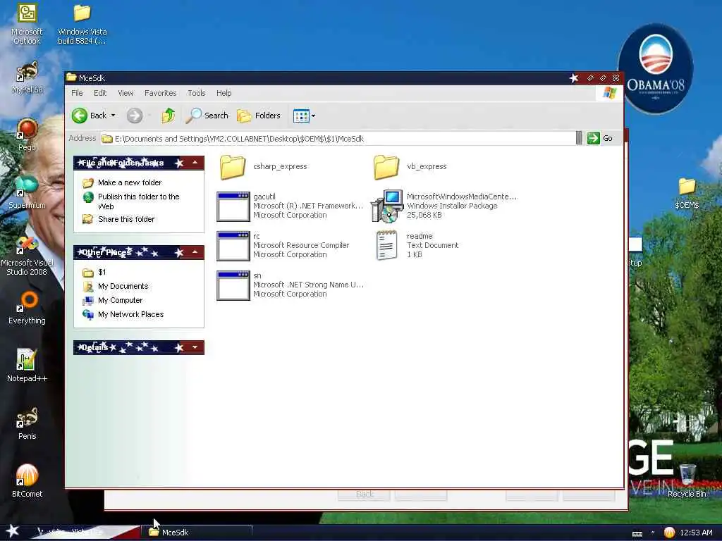Click the orange tray icon beside clock

pyautogui.click(x=669, y=533)
